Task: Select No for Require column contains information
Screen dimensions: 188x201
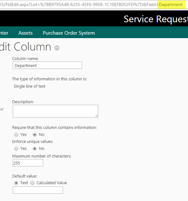Action: click(35, 135)
